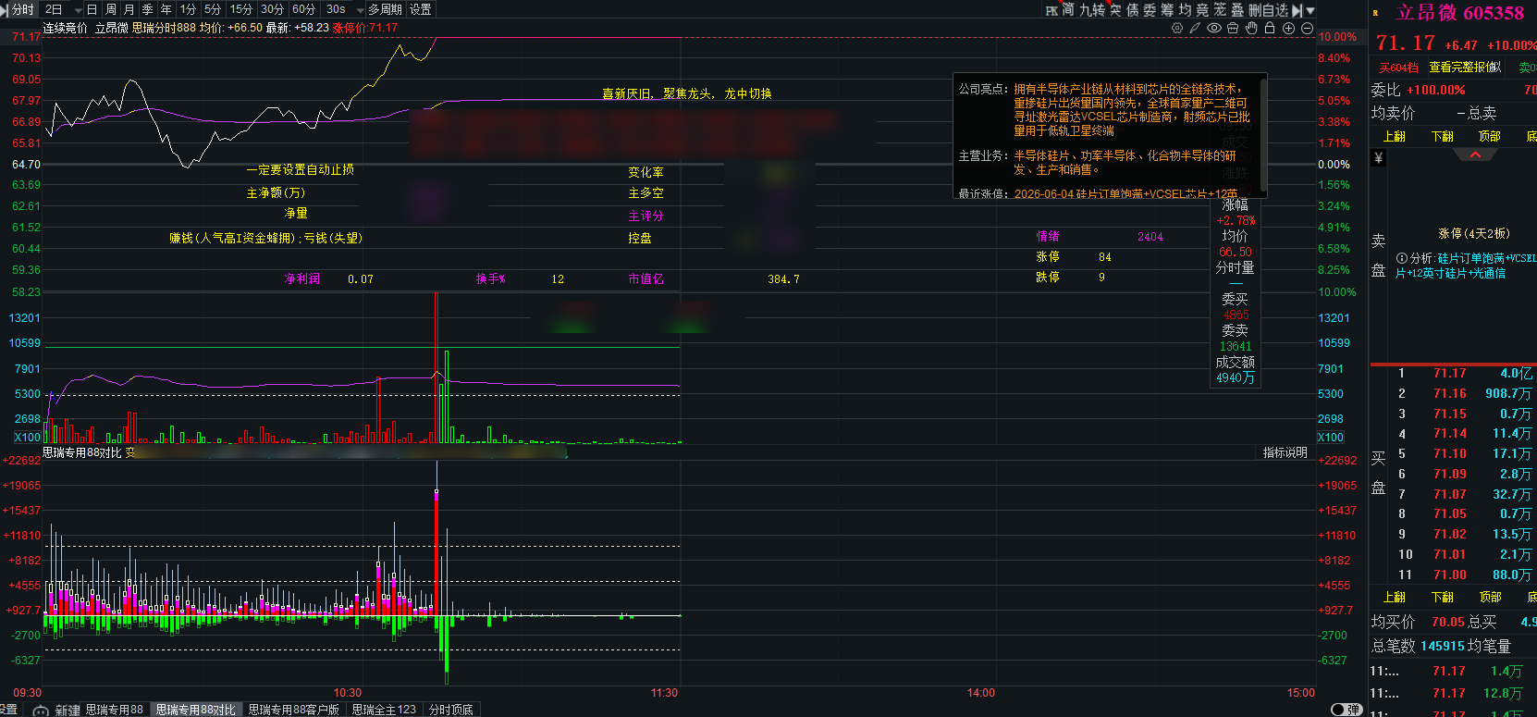1537x717 pixels.
Task: Switch to 思瑞专用88客户版 template tab
Action: [x=294, y=710]
